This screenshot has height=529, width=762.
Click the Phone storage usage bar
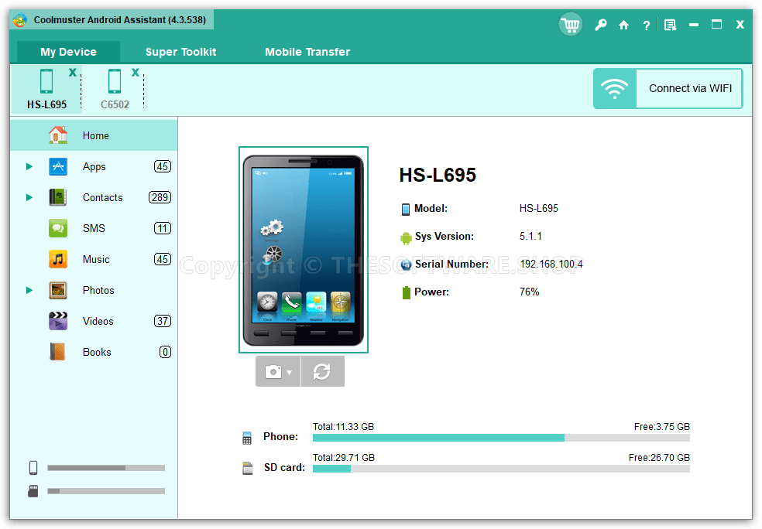click(x=501, y=438)
